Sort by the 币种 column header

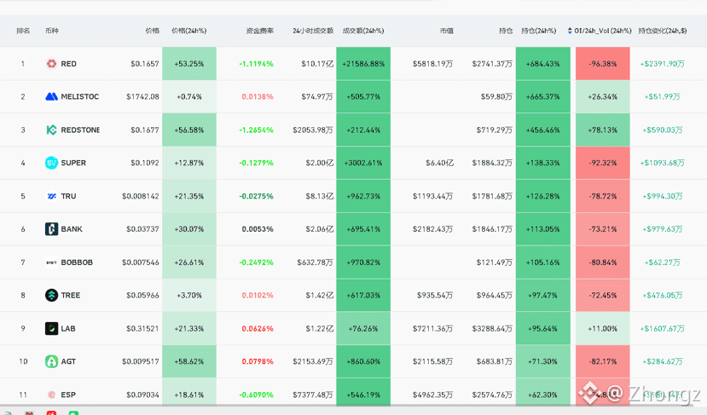52,31
